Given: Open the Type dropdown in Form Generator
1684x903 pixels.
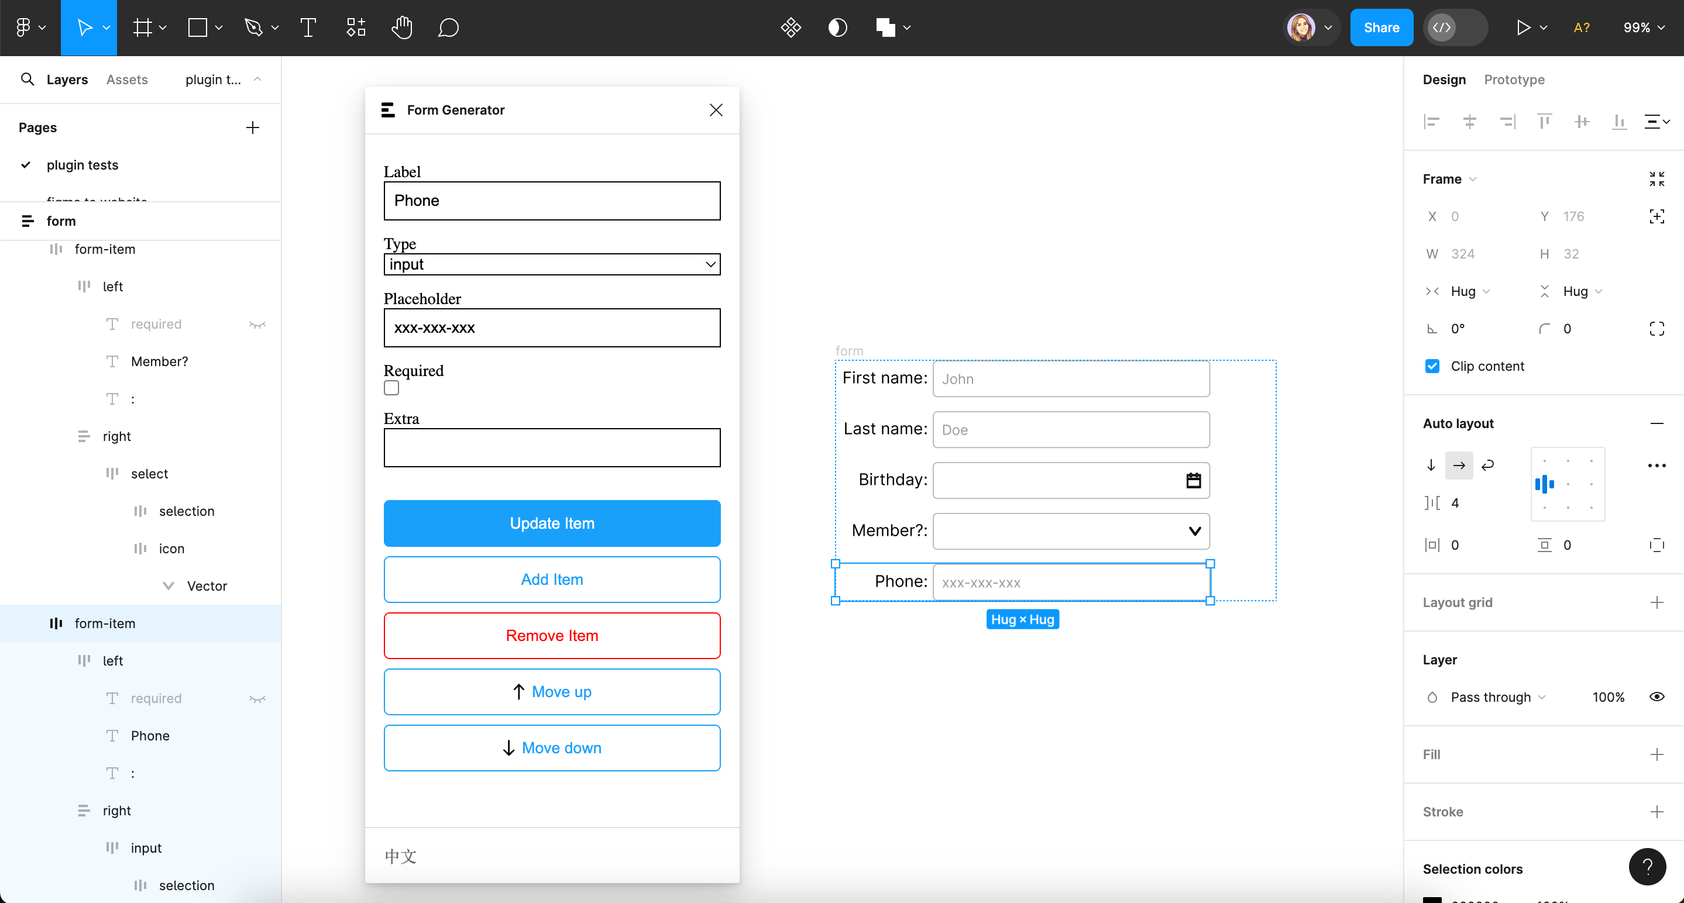Looking at the screenshot, I should coord(552,264).
